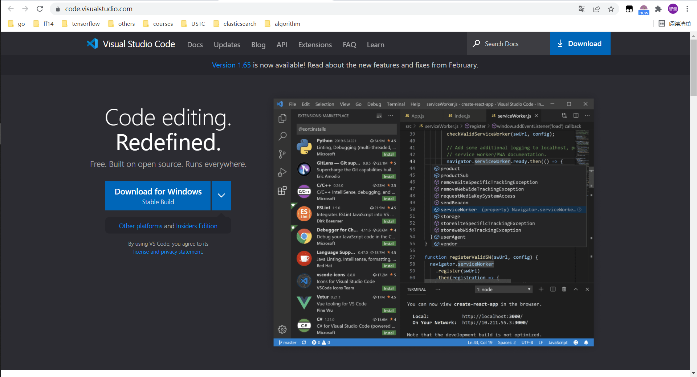Click the split editor icon in editor toolbar
Screen dimensions: 697x377
click(576, 115)
